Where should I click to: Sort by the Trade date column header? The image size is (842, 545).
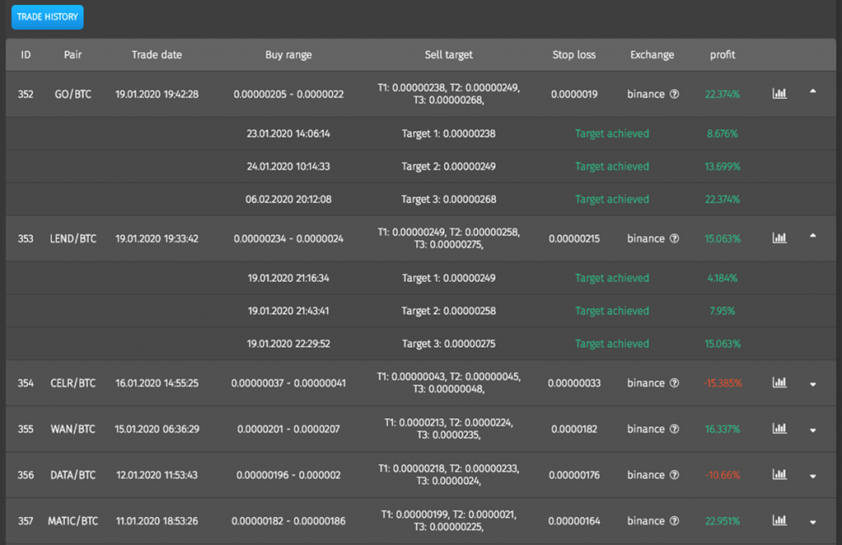click(157, 55)
